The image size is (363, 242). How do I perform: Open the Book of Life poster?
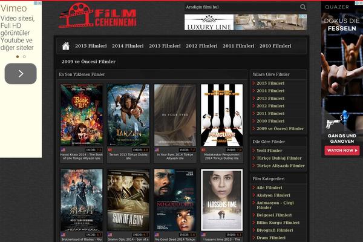click(82, 115)
